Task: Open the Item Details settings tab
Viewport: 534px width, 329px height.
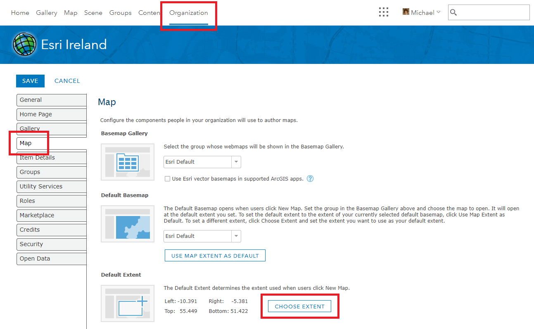Action: coord(52,158)
